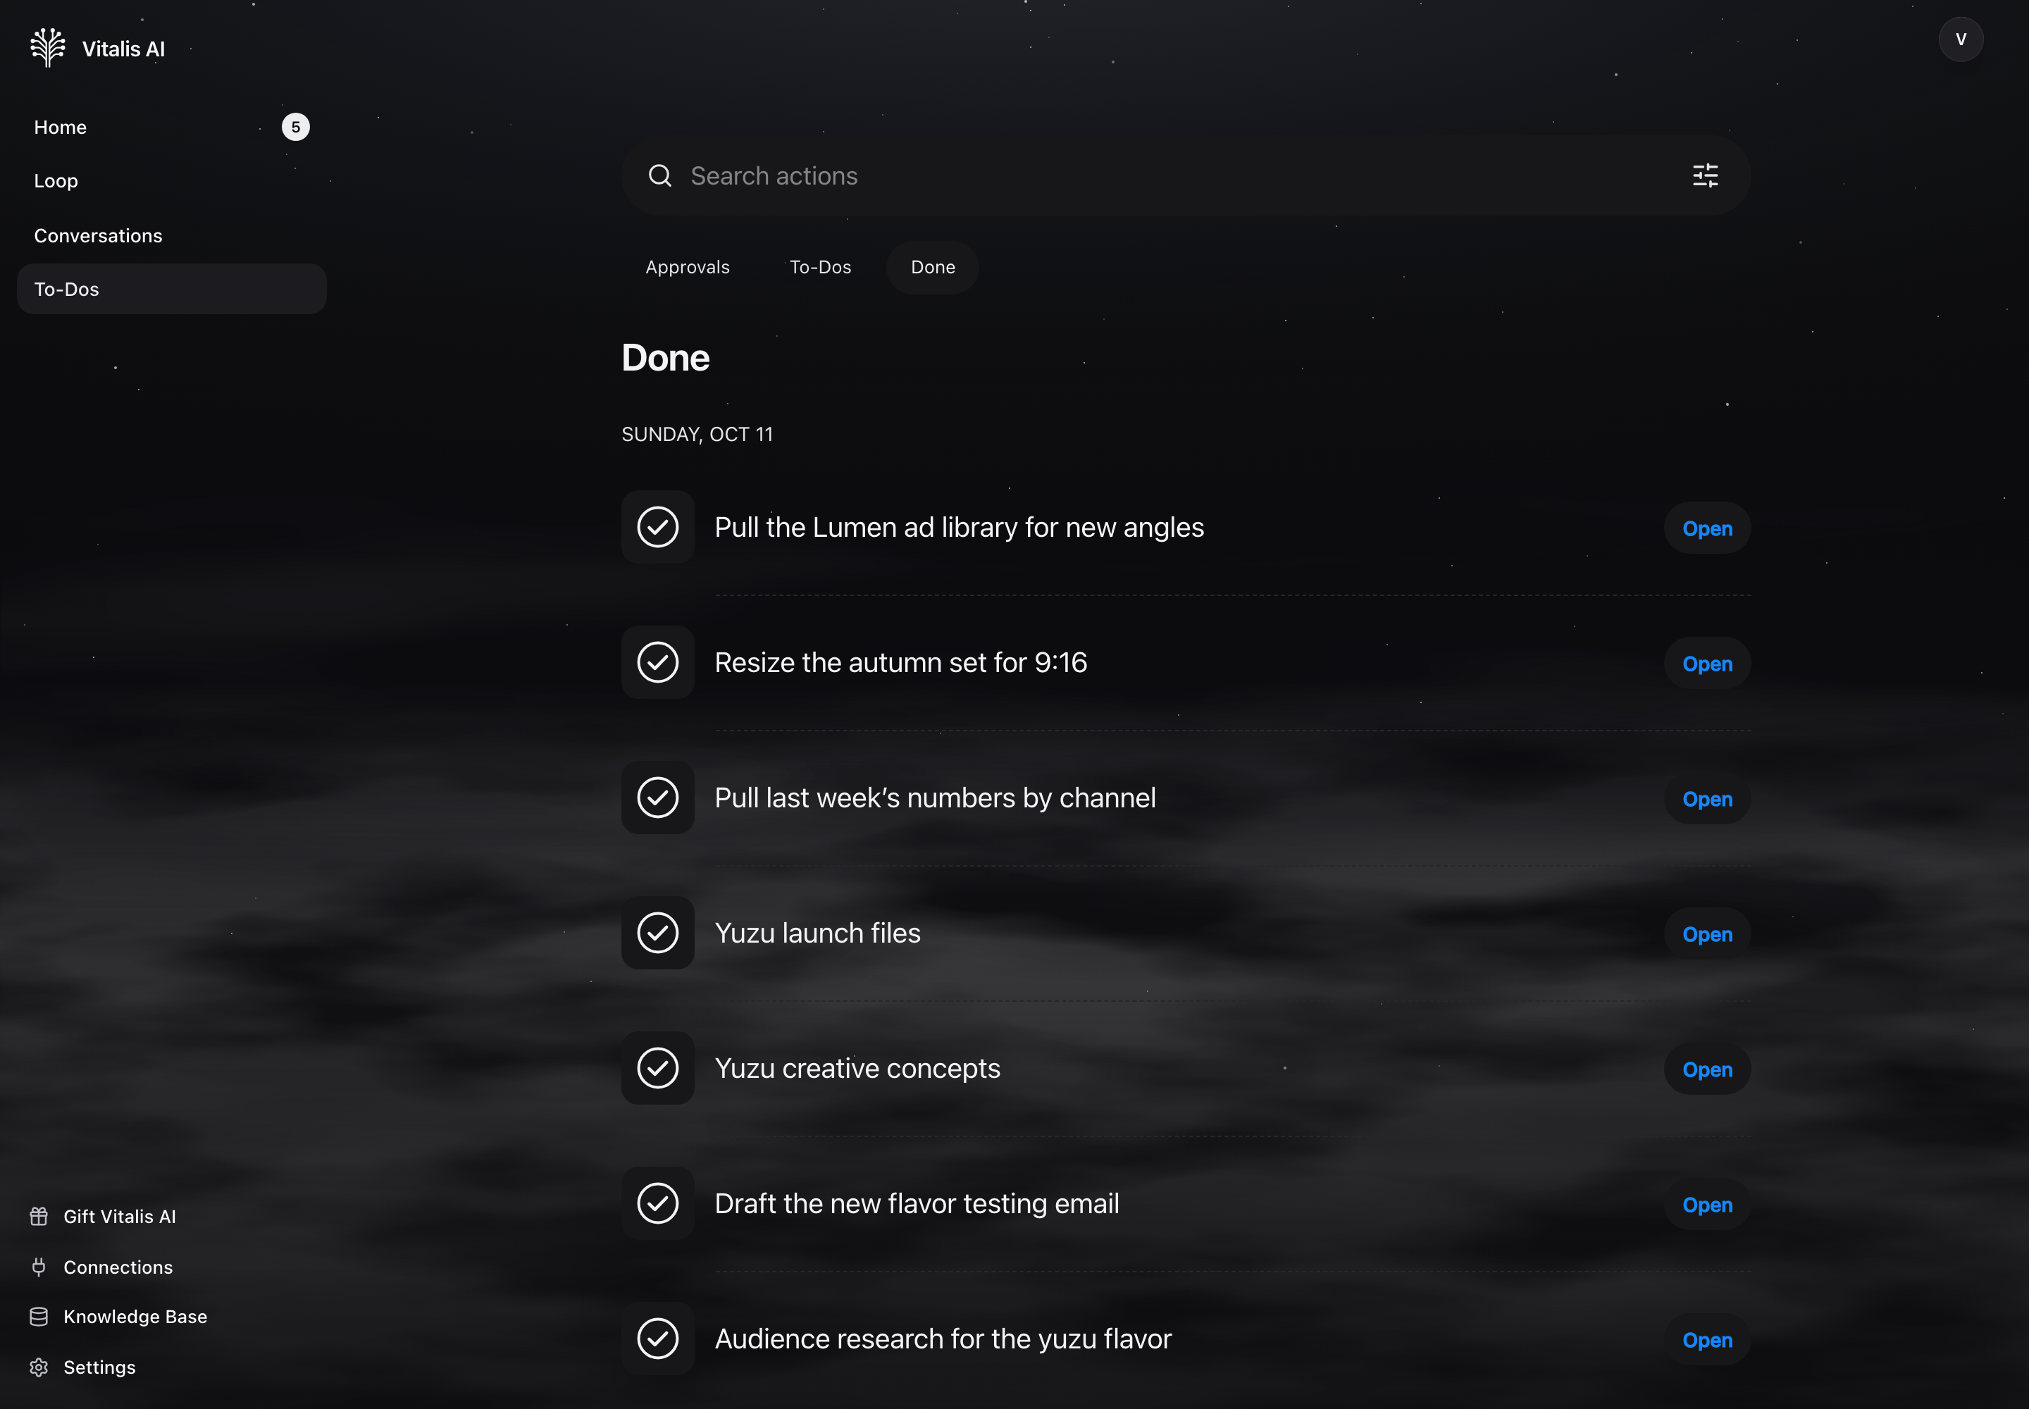Click the gear icon beside Settings
Screen dimensions: 2029x1409
39,1367
